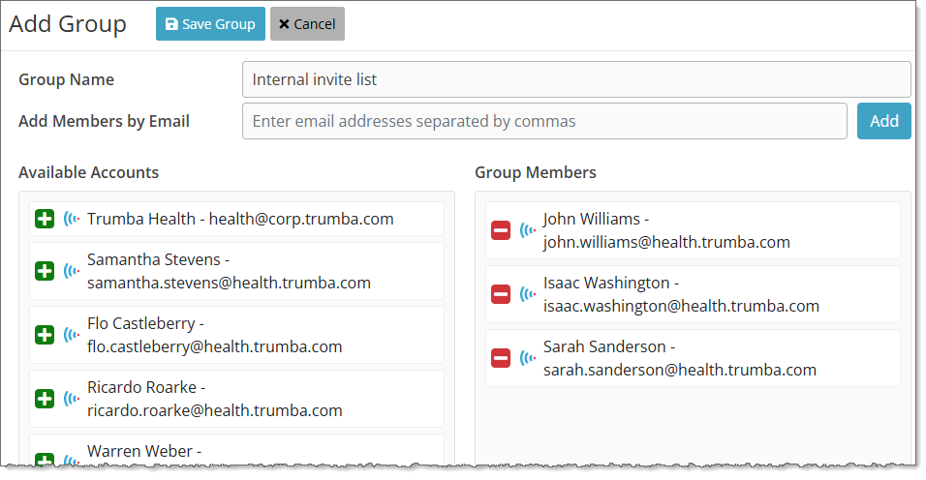926x480 pixels.
Task: Select Flo Castleberry account entry text
Action: [214, 335]
